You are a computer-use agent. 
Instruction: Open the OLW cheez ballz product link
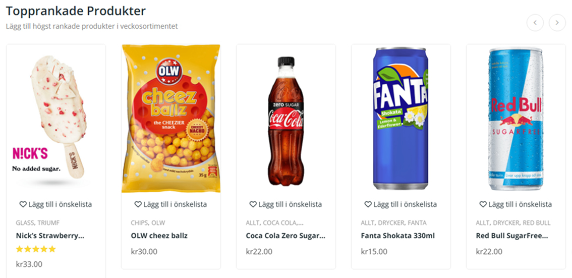159,236
